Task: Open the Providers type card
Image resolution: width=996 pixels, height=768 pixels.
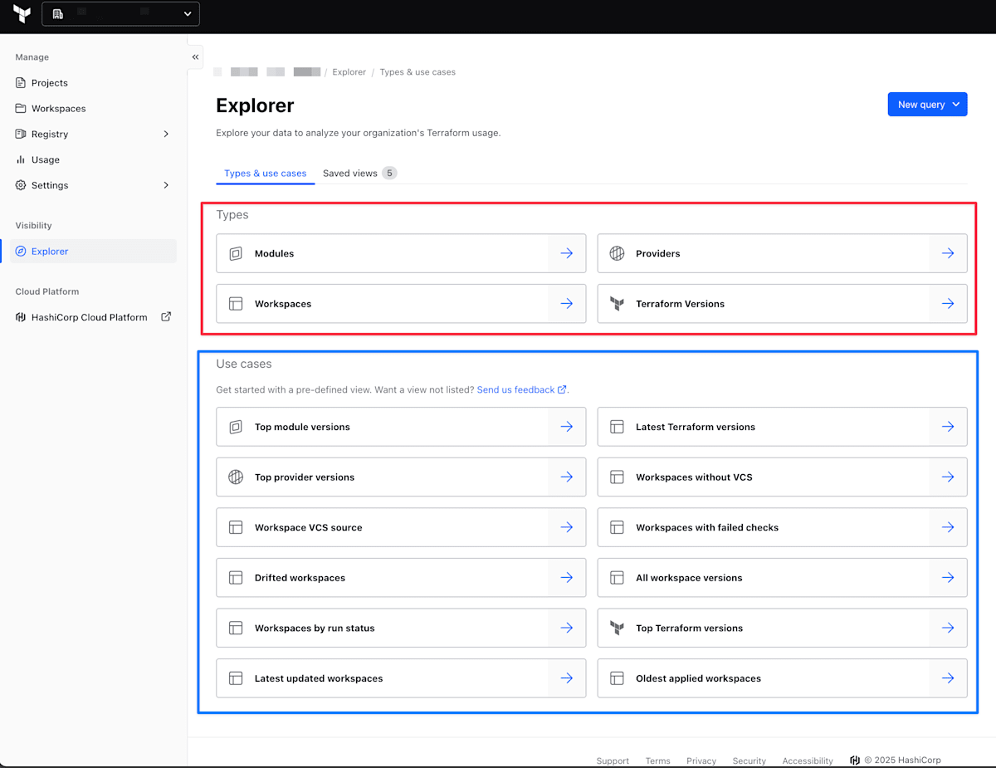Action: 782,253
